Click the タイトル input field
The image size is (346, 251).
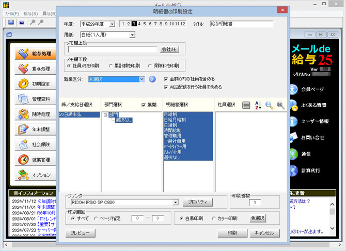[241, 24]
